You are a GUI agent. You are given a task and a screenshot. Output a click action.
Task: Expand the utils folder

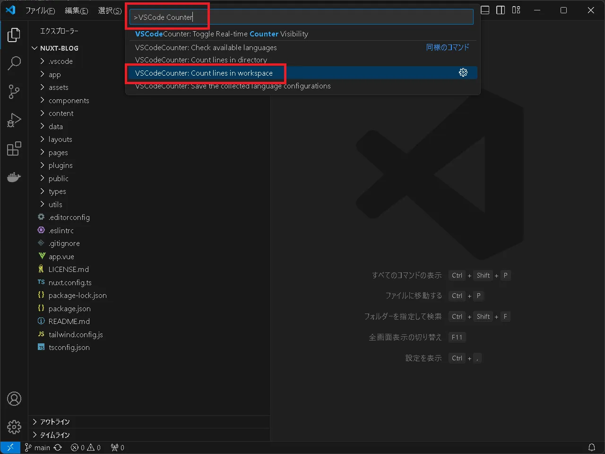pos(149,204)
